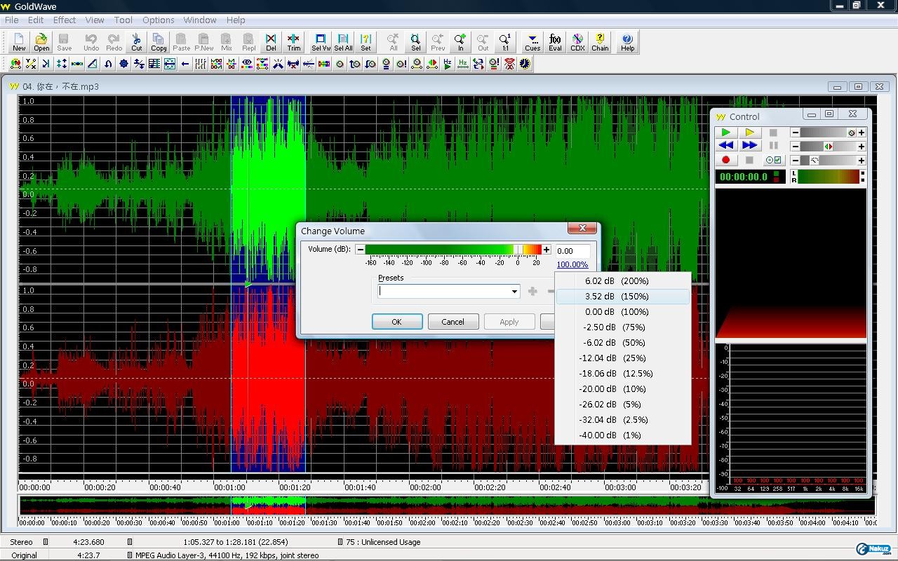Select -2.50 dB (75%) from the list
The height and width of the screenshot is (561, 898).
(623, 327)
